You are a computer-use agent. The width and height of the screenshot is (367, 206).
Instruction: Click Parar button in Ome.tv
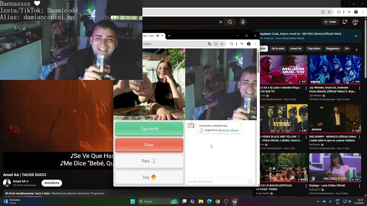[149, 145]
